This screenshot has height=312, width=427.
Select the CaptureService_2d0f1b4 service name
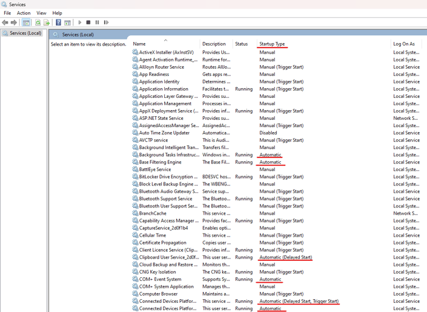pos(164,228)
